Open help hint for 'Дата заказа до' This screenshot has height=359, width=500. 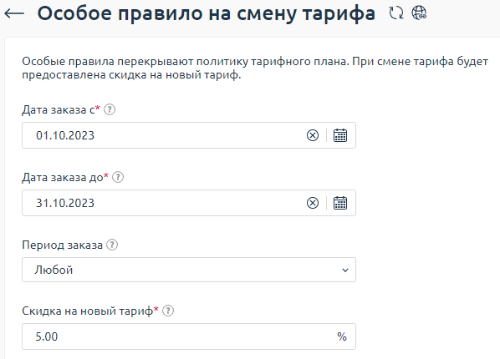[118, 177]
